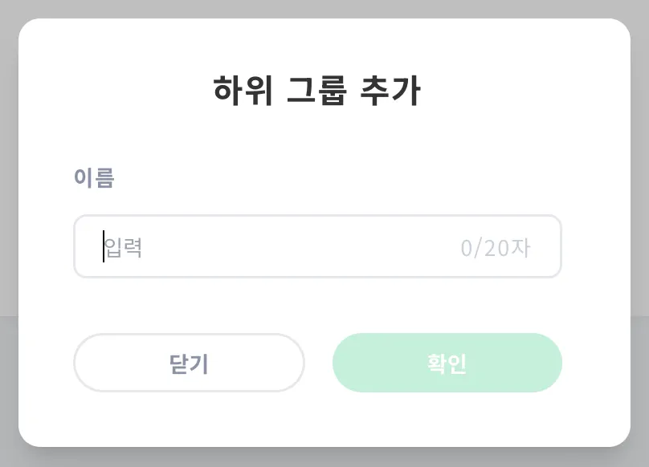
Task: Click the 하위 그룹 추가 dialog title
Action: point(317,91)
